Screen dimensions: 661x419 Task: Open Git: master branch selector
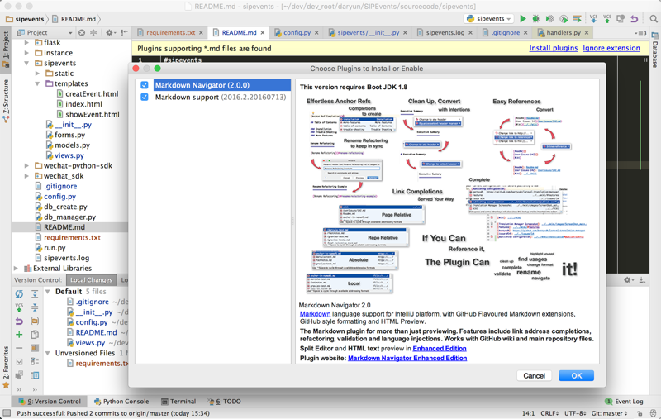[x=609, y=413]
